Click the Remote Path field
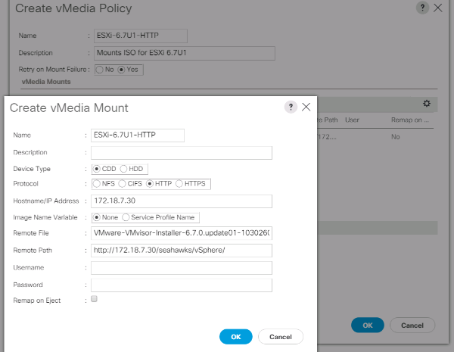This screenshot has width=454, height=352. 181,251
